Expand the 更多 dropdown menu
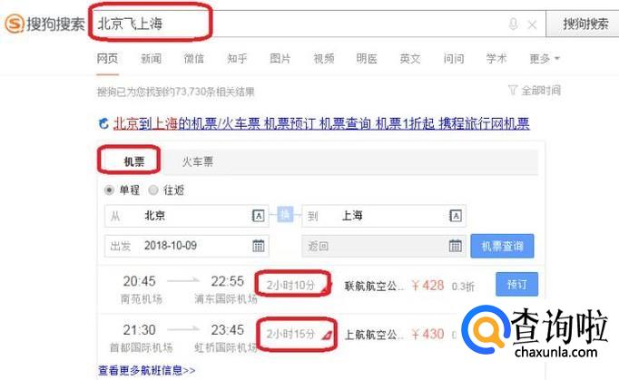This screenshot has width=619, height=380. (545, 59)
